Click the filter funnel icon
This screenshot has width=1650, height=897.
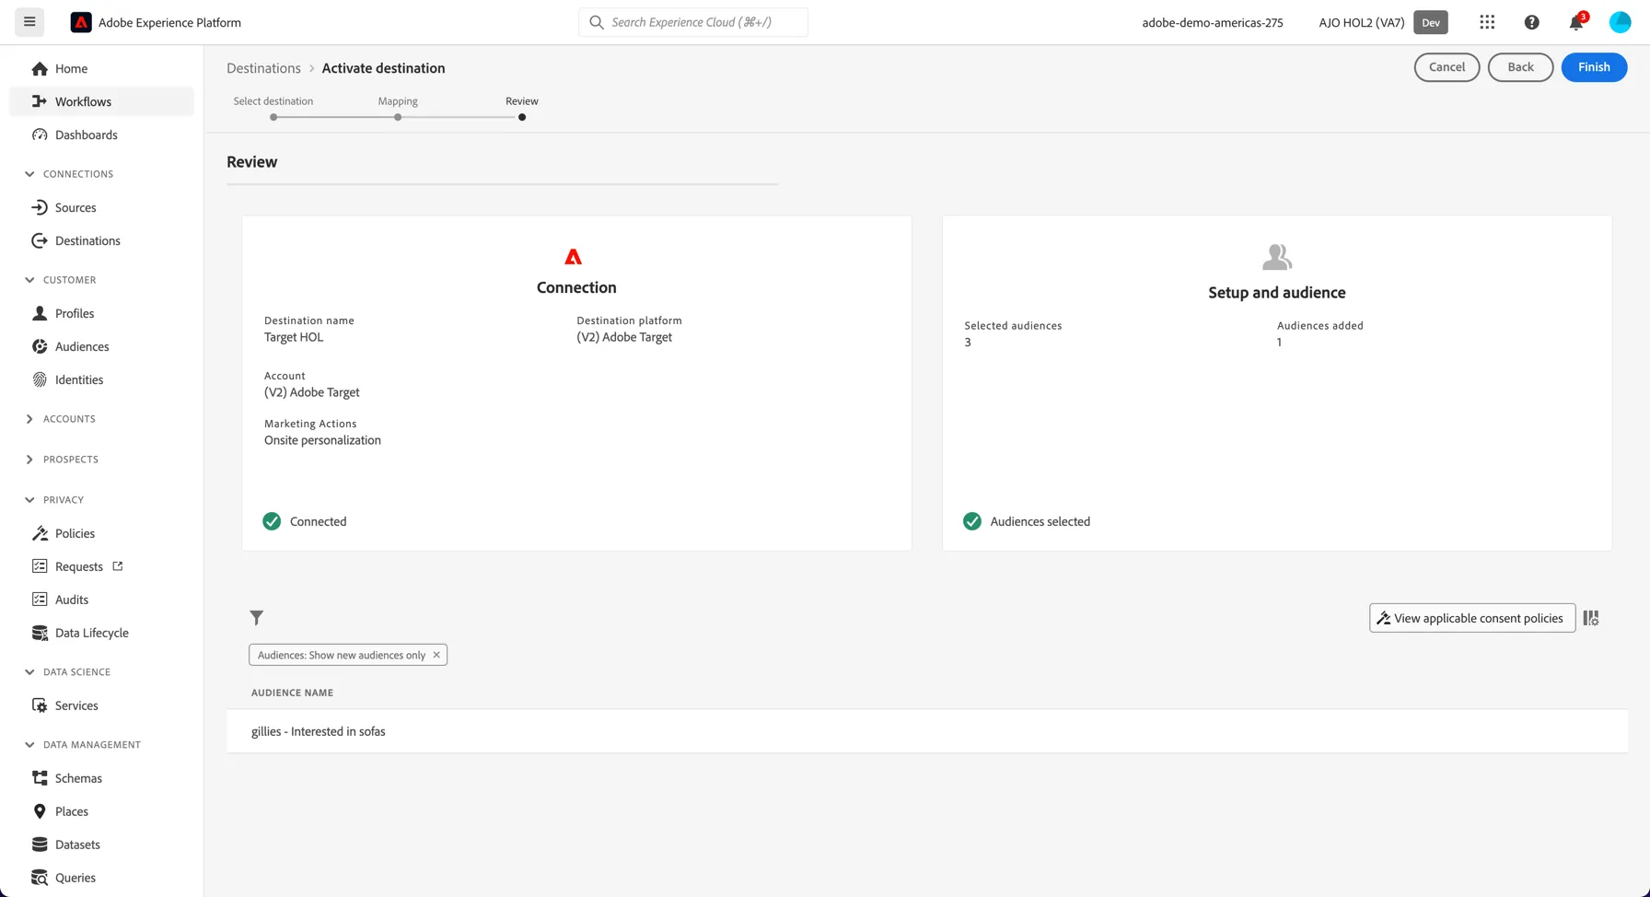click(x=257, y=618)
